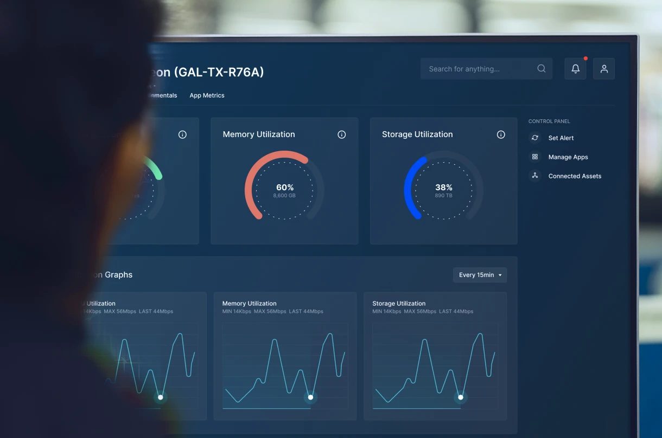Click the chevron beside Every 15min

500,275
